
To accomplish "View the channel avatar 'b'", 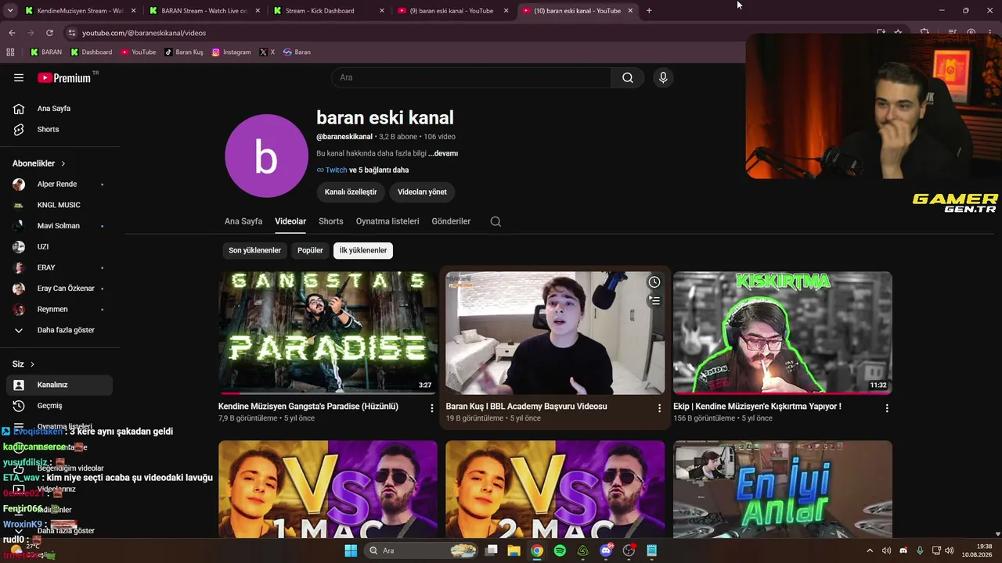I will click(x=266, y=156).
